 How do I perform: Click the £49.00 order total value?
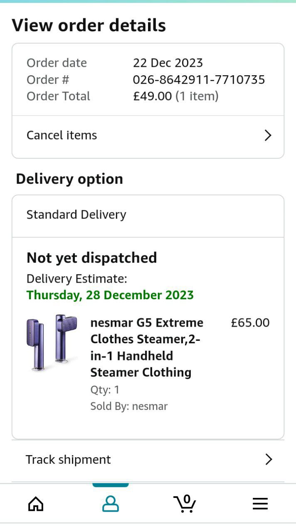tap(152, 96)
